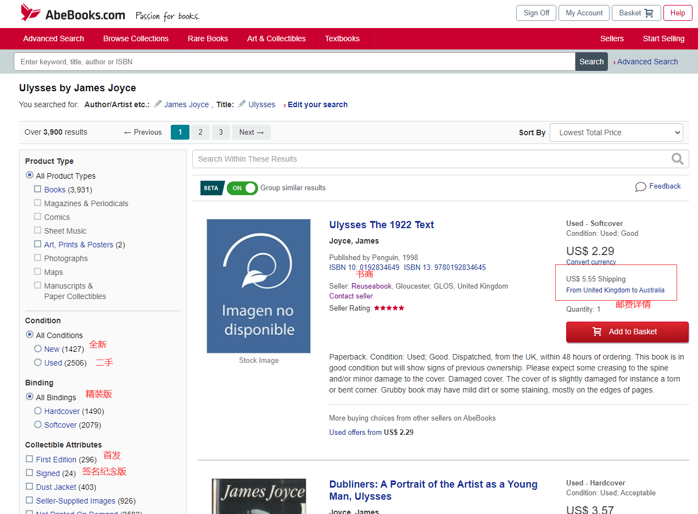
Task: Open the Sort By dropdown
Action: click(x=616, y=132)
